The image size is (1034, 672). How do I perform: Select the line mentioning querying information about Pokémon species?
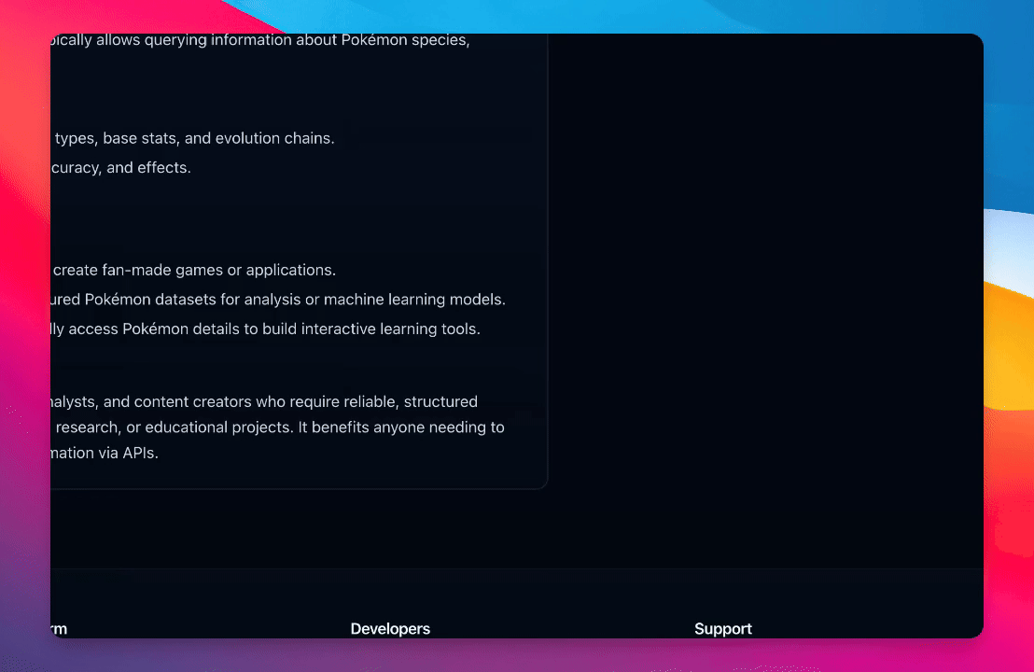260,40
